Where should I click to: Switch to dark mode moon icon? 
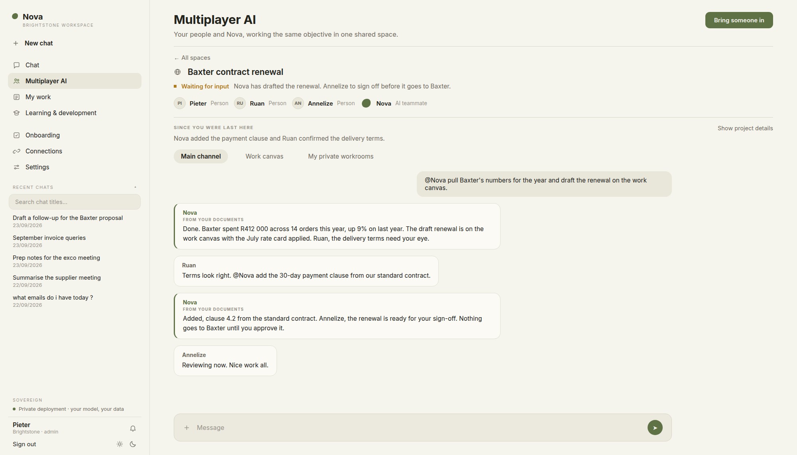click(133, 444)
